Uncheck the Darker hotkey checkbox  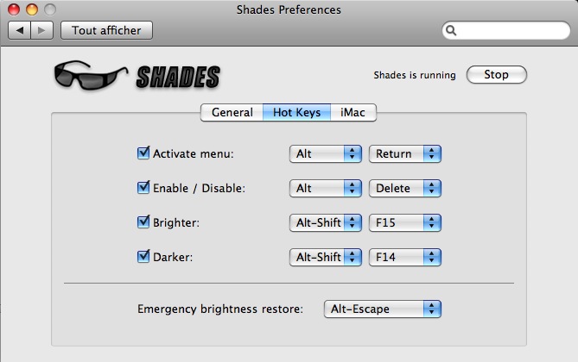(x=143, y=257)
